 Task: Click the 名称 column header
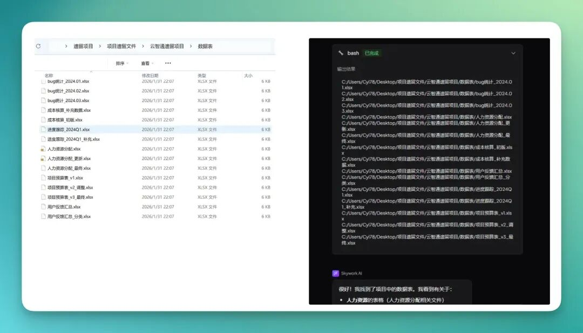(x=49, y=76)
